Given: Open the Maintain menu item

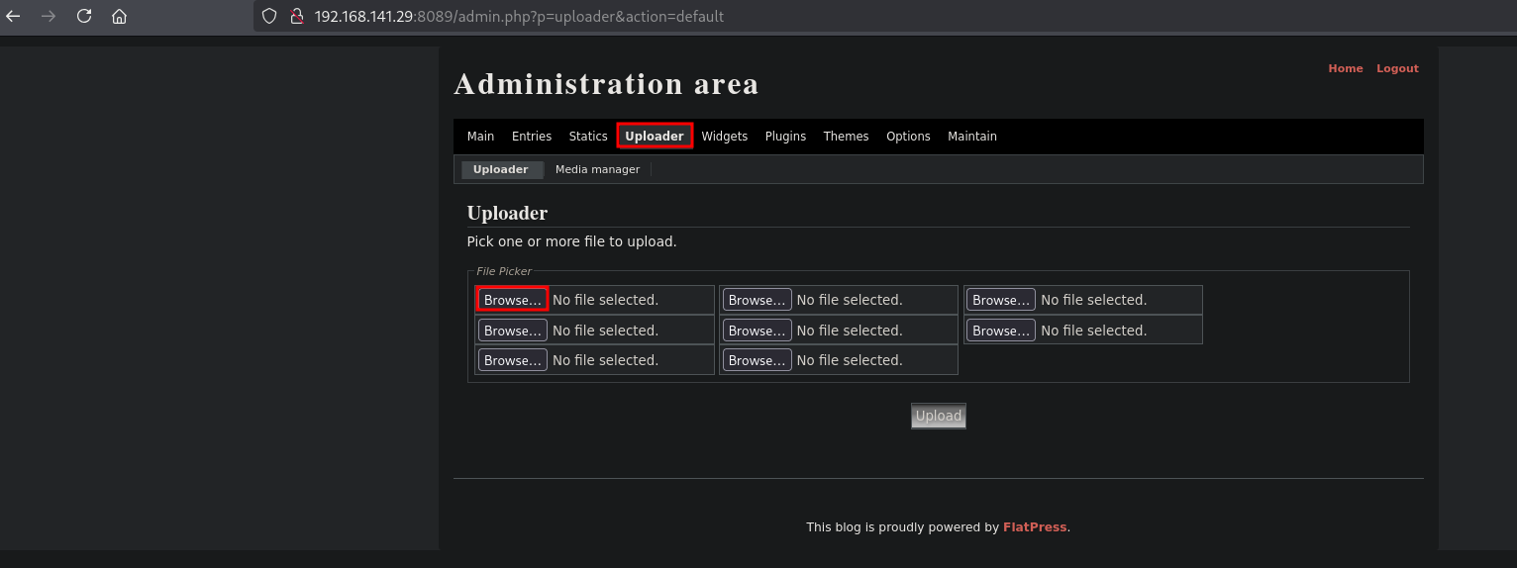Looking at the screenshot, I should [x=971, y=137].
